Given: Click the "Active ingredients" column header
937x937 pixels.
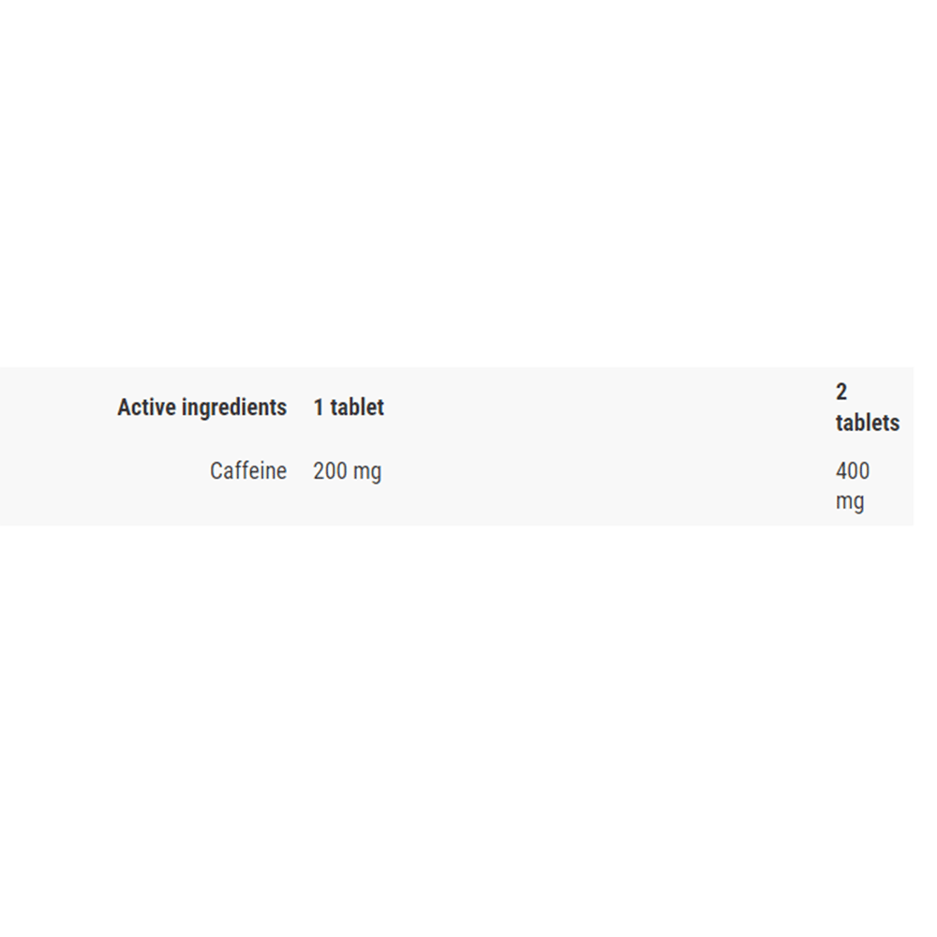Looking at the screenshot, I should point(202,407).
